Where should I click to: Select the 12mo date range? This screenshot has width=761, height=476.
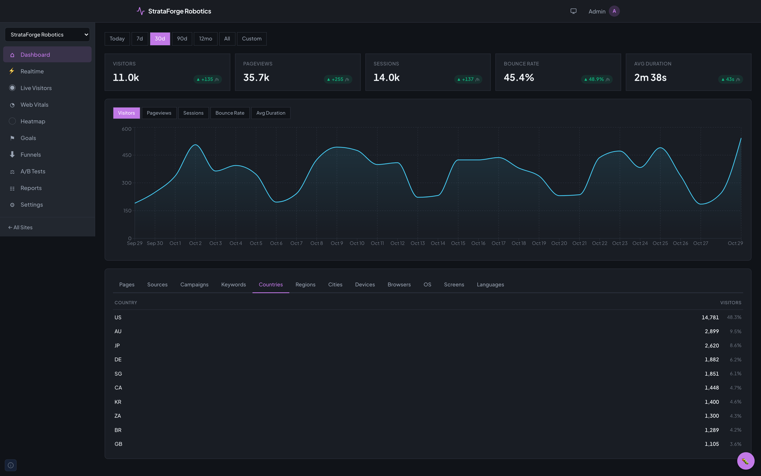click(x=205, y=39)
